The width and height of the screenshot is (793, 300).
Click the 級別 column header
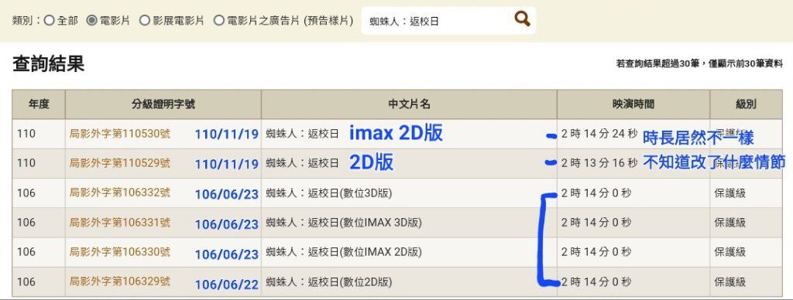coord(746,104)
